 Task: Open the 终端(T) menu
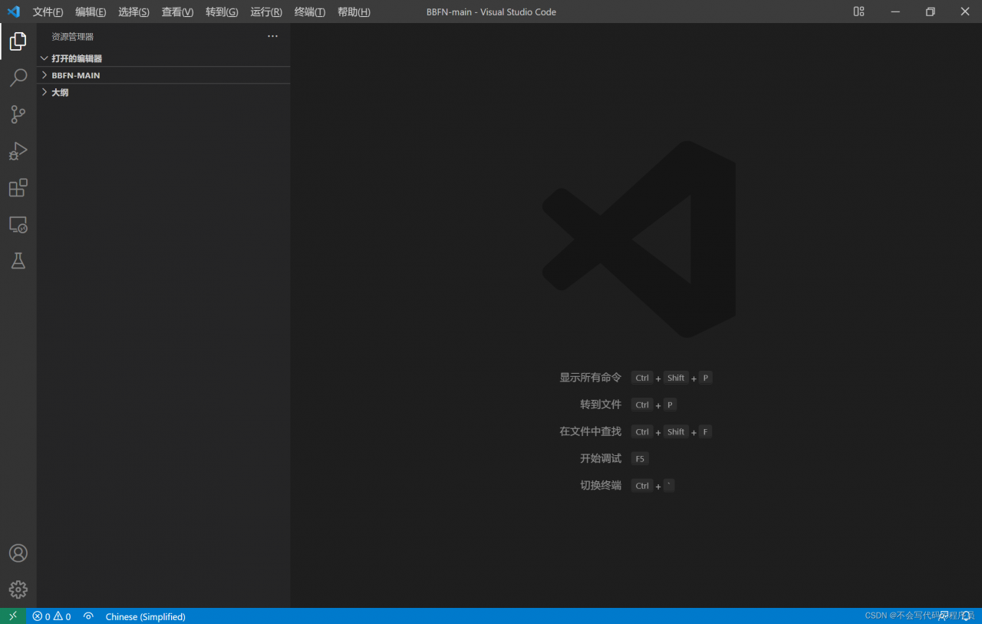tap(310, 12)
